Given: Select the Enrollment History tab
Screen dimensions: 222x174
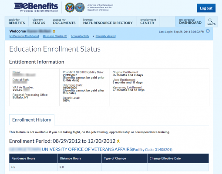Looking at the screenshot, I should (32, 120).
